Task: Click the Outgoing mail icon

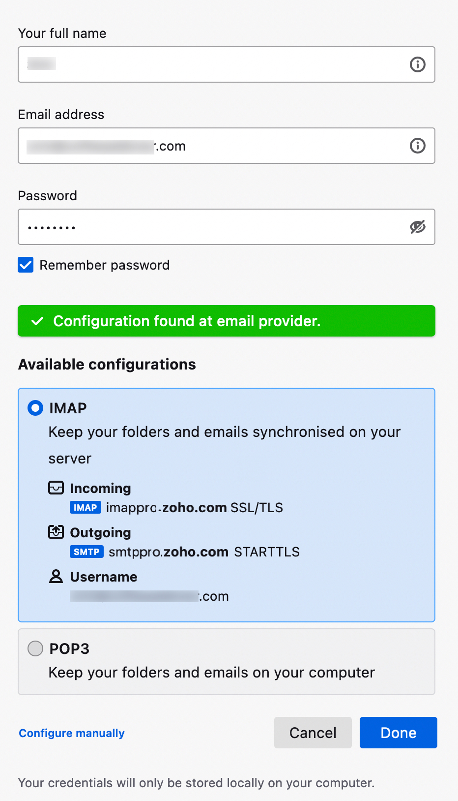Action: click(56, 532)
